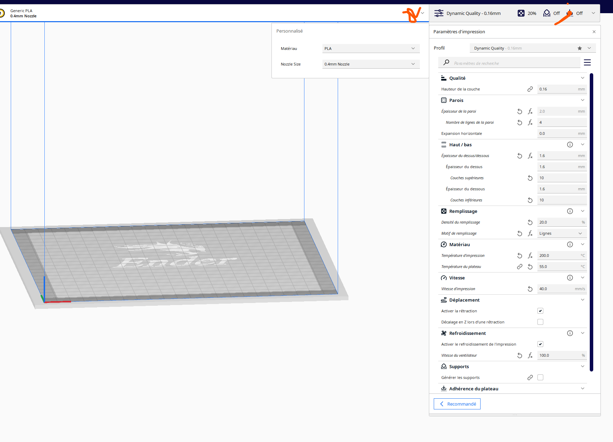The height and width of the screenshot is (442, 613).
Task: Toggle the Adhérence du plateau section chevron
Action: 582,389
